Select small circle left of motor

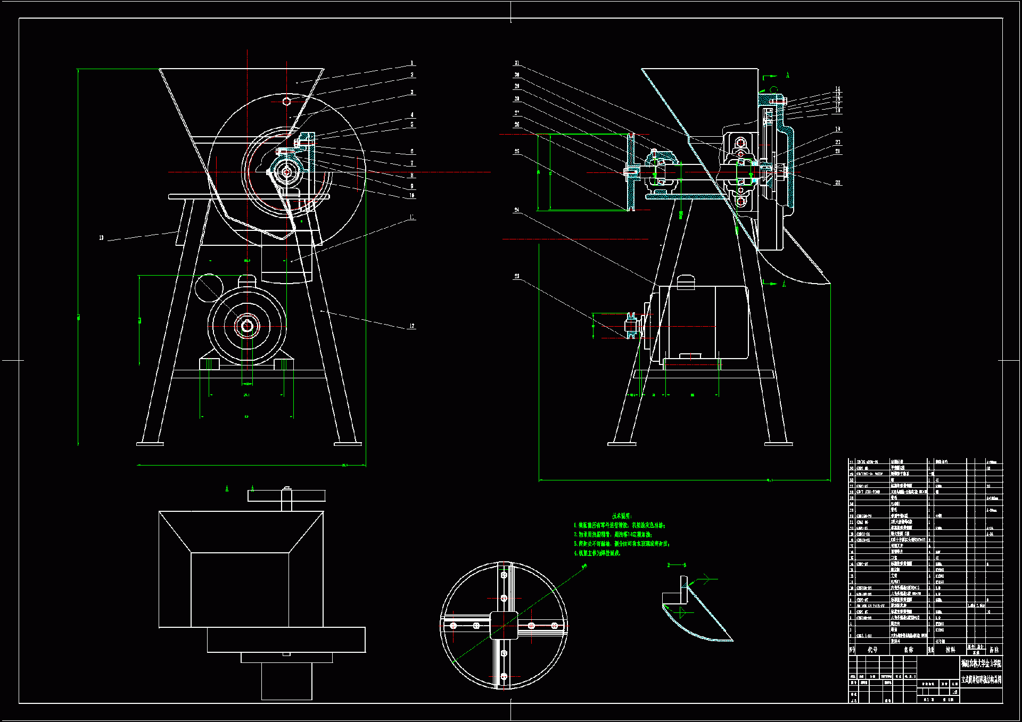209,288
